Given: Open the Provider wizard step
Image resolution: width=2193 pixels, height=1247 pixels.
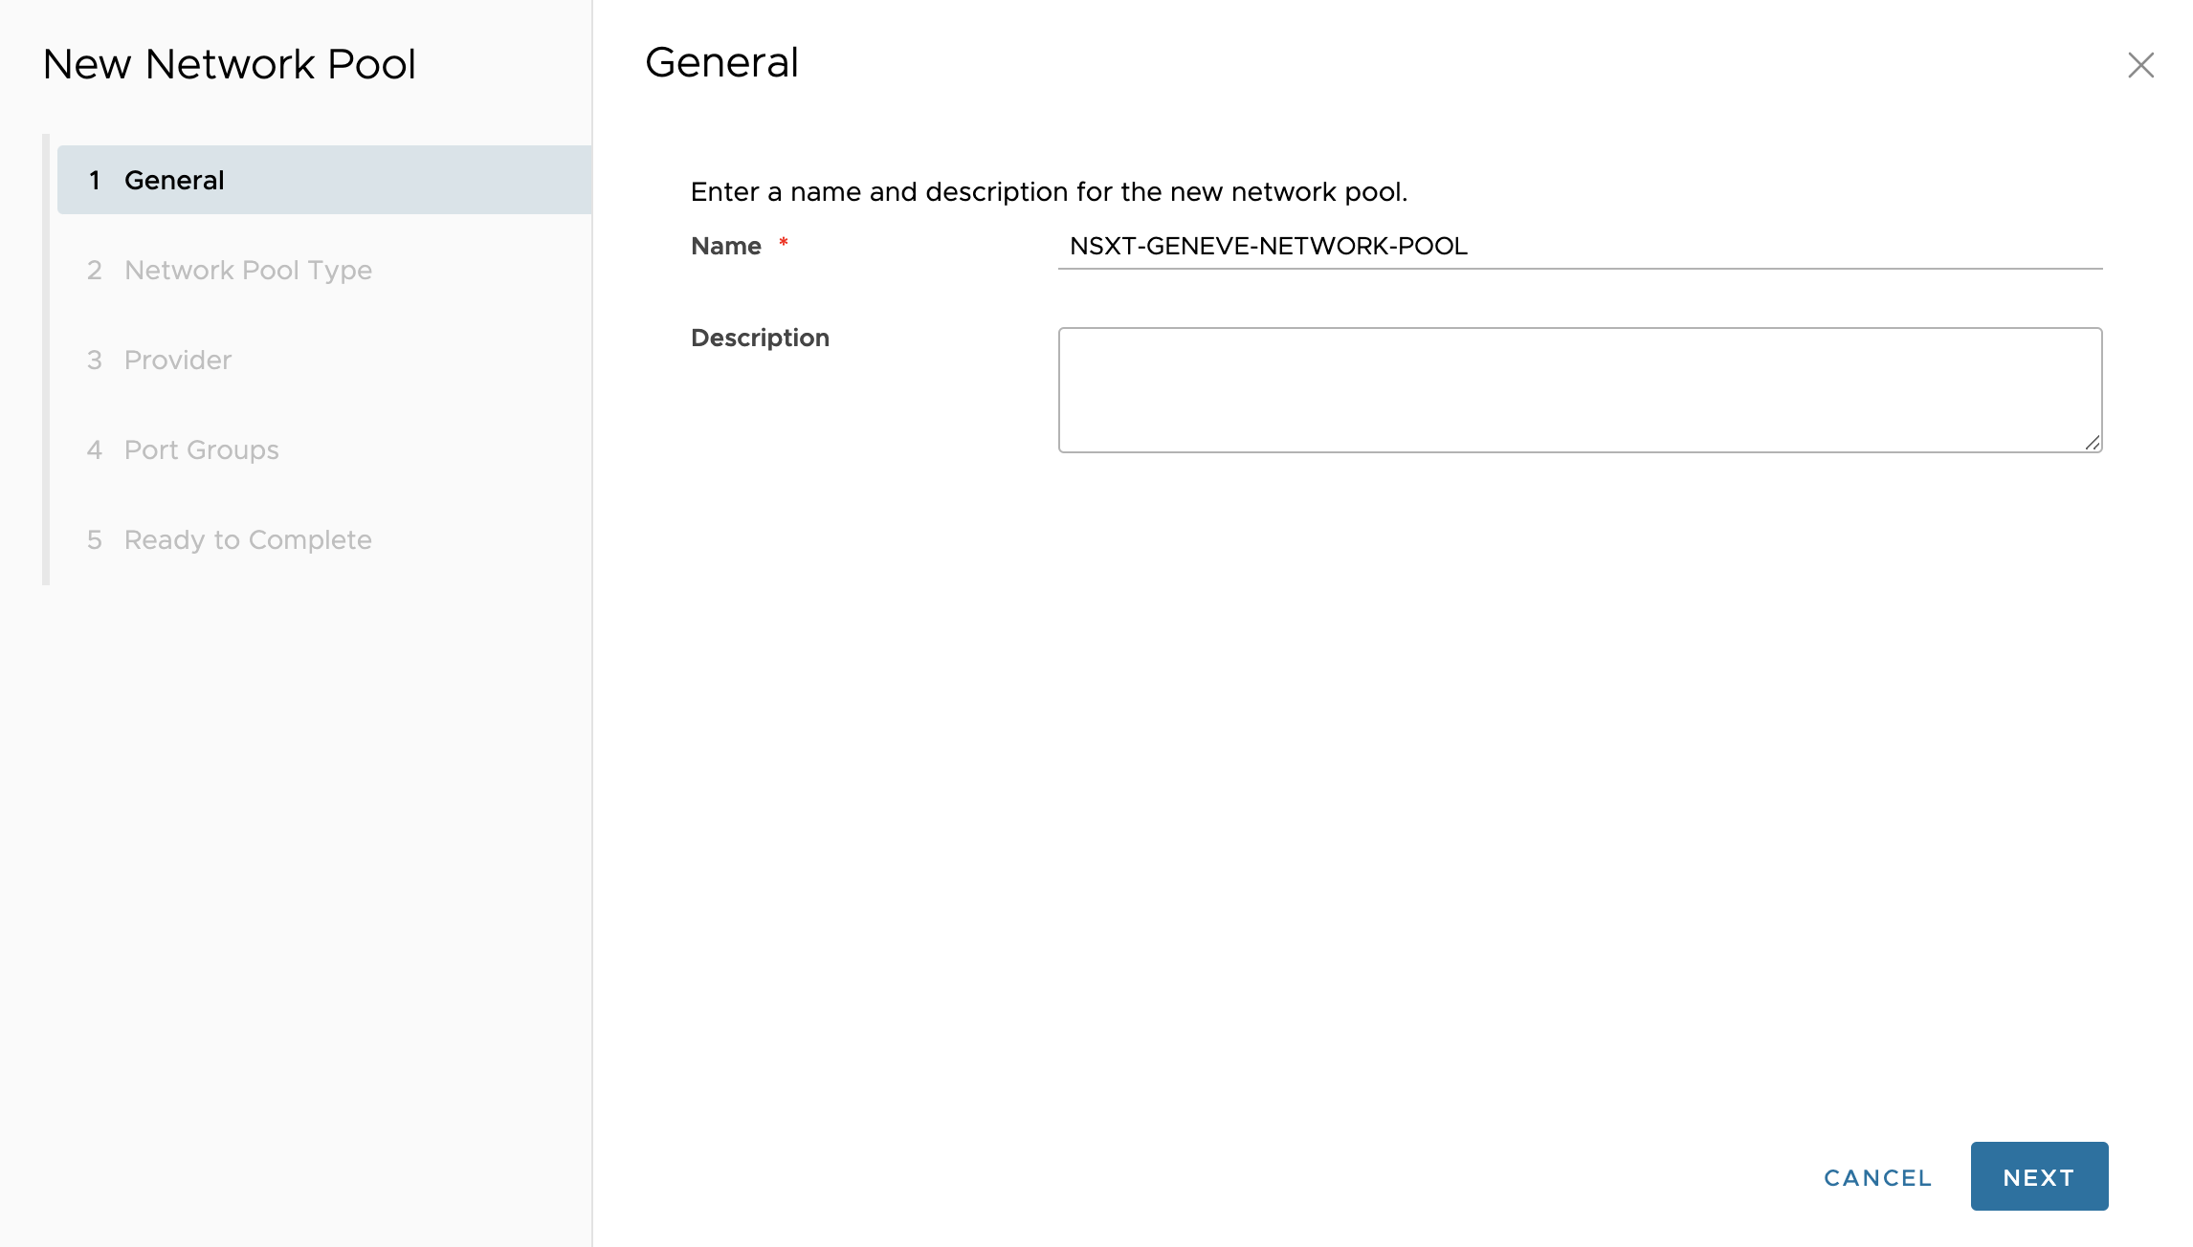Looking at the screenshot, I should tap(178, 360).
